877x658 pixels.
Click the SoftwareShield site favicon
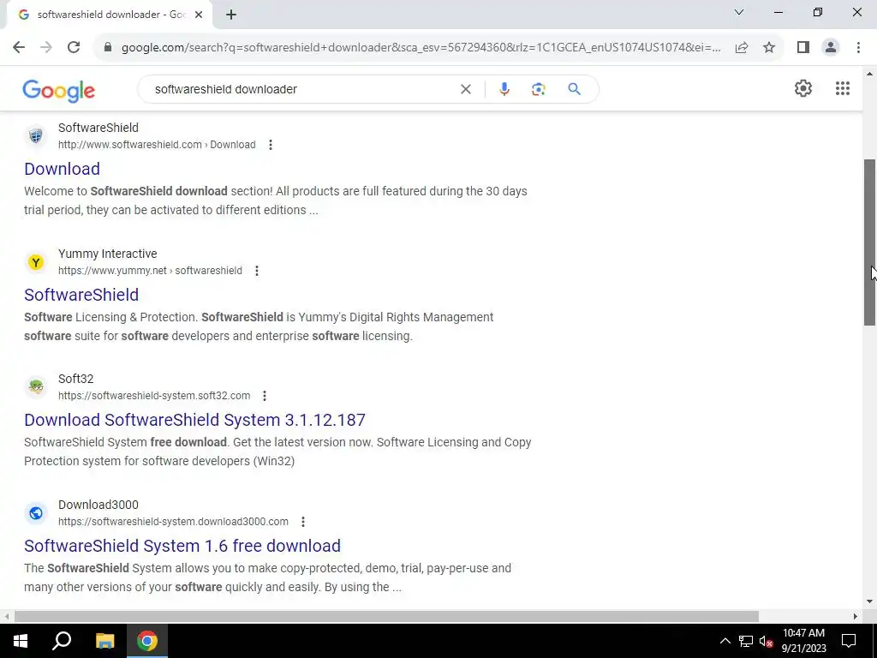click(x=36, y=136)
